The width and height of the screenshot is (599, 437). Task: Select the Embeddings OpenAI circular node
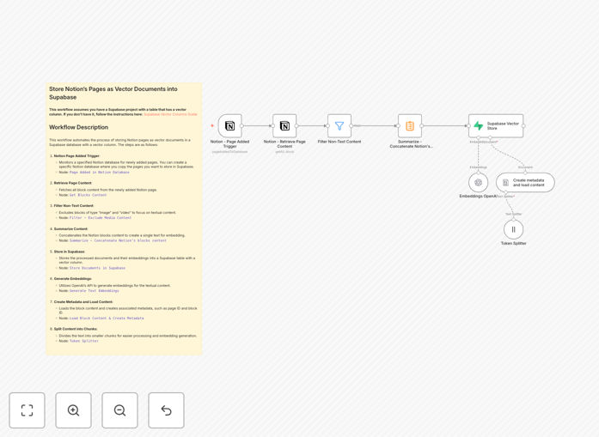[x=479, y=182]
